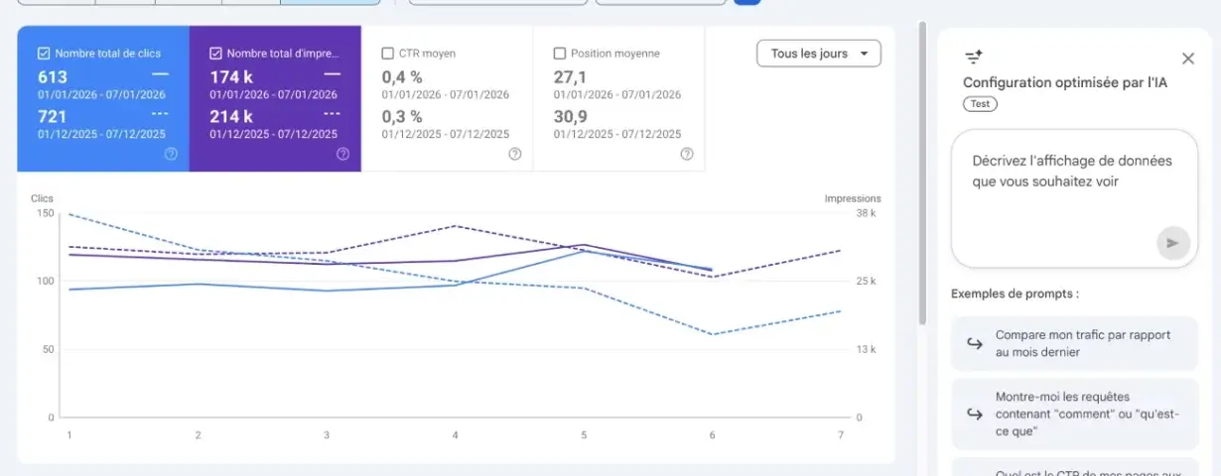Viewport: 1221px width, 476px height.
Task: Close the AI configuration panel
Action: coord(1188,59)
